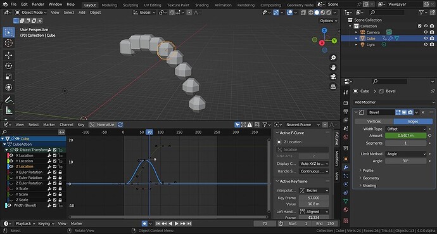This screenshot has height=234, width=437.
Task: Toggle mute checkbox for Z Location channel
Action: pos(55,167)
